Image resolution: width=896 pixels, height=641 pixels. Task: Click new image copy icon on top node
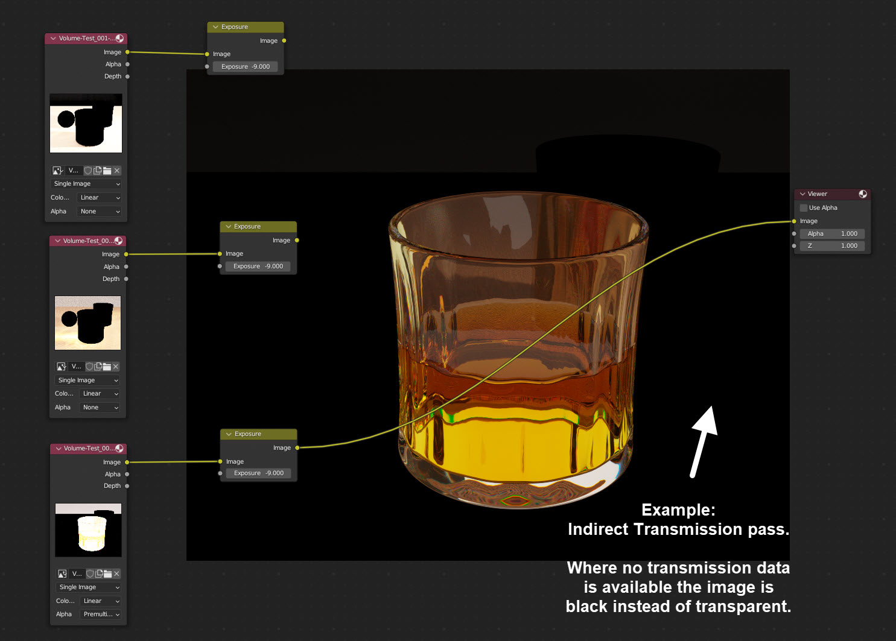(x=97, y=170)
